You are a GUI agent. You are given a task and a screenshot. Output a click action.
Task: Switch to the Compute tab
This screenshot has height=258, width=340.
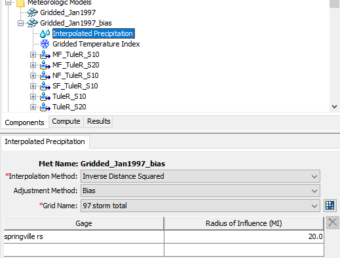(x=66, y=121)
